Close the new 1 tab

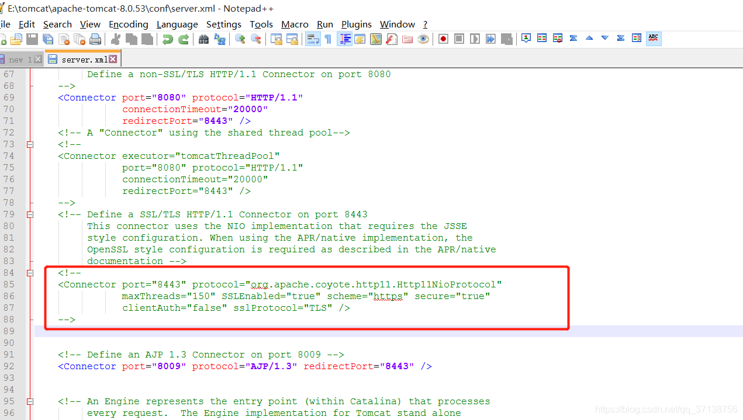[37, 58]
